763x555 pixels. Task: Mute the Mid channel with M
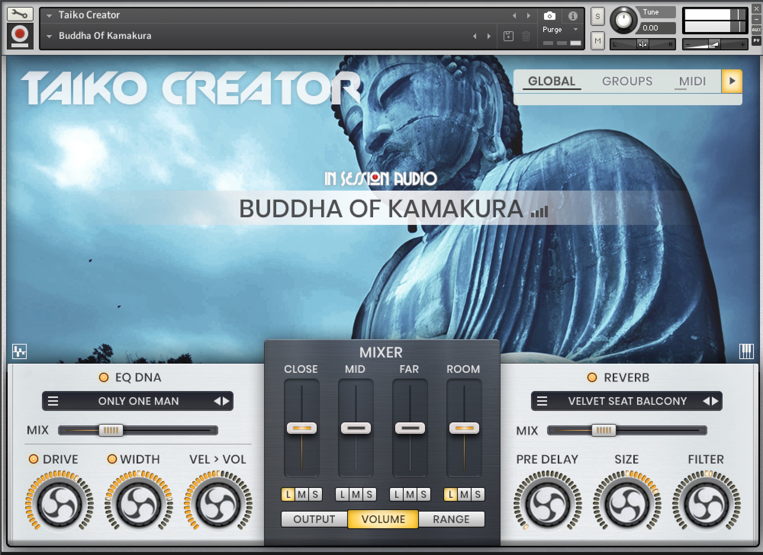[x=356, y=494]
